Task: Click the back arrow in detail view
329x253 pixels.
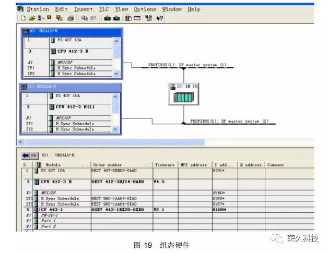Action: tap(25, 155)
